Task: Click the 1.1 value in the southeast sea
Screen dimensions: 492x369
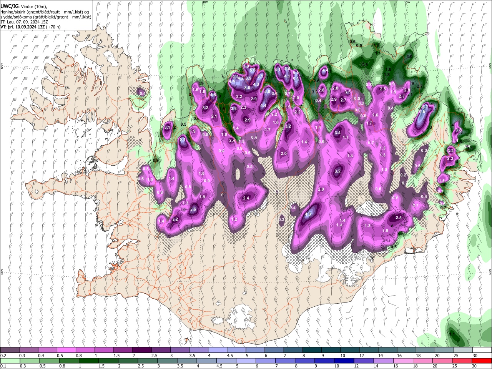Action: pyautogui.click(x=452, y=334)
